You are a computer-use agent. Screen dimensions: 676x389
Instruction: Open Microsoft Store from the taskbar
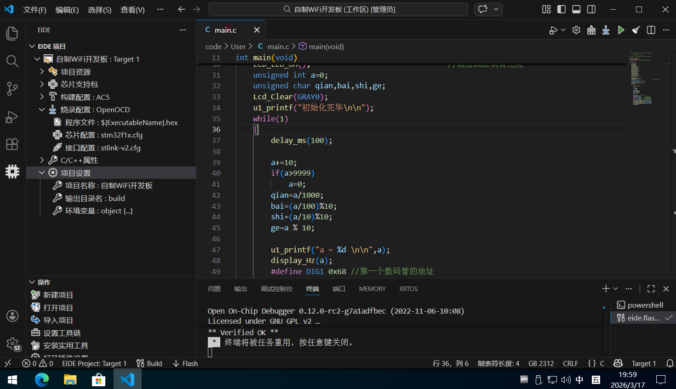(x=98, y=379)
